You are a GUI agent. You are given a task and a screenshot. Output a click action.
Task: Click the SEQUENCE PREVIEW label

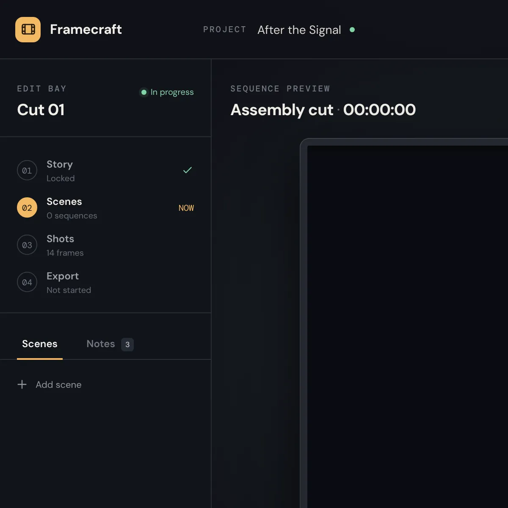point(280,88)
